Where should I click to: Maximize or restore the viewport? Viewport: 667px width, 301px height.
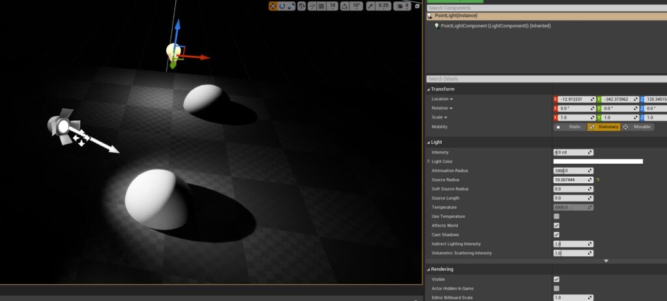(x=418, y=6)
